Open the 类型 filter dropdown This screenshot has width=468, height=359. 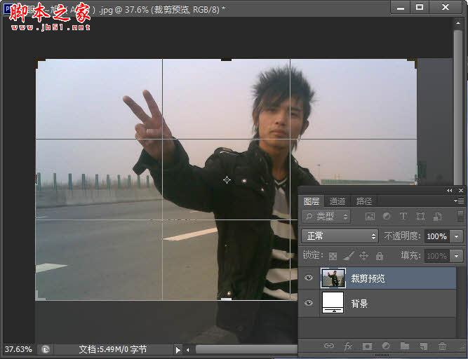click(326, 217)
